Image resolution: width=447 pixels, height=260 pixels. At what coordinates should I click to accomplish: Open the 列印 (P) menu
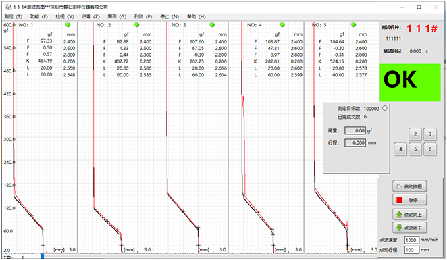coord(143,16)
